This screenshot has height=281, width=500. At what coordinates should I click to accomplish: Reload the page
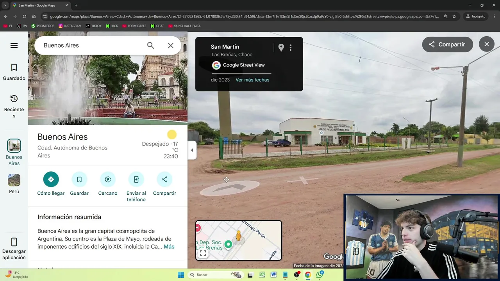(x=24, y=16)
